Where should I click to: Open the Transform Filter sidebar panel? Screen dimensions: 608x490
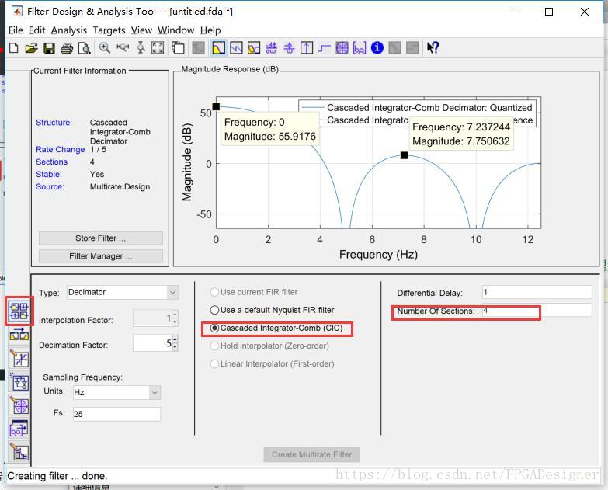pyautogui.click(x=19, y=335)
